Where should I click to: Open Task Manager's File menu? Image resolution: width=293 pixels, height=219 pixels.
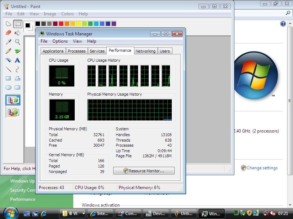coord(44,41)
